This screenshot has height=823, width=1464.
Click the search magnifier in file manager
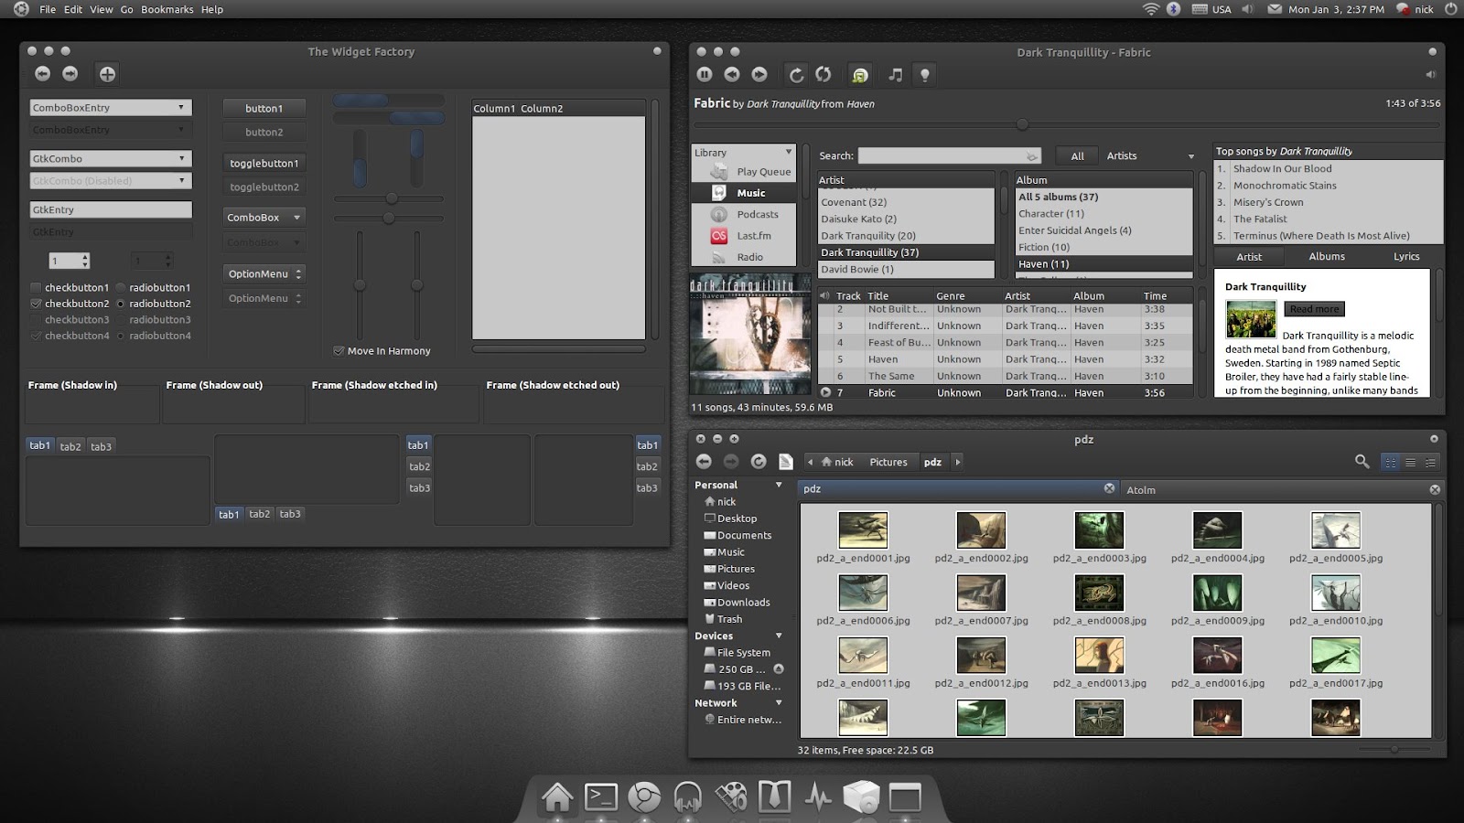tap(1362, 462)
